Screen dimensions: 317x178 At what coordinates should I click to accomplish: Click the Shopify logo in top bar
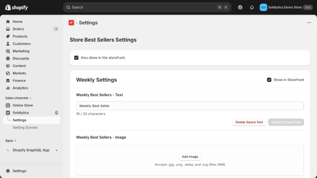16,7
